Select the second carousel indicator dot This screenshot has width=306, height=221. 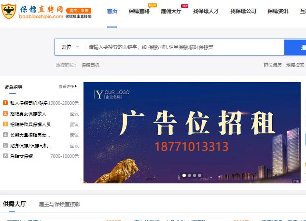point(189,176)
